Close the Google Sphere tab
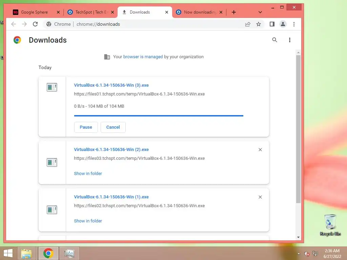This screenshot has width=347, height=260. click(x=58, y=12)
